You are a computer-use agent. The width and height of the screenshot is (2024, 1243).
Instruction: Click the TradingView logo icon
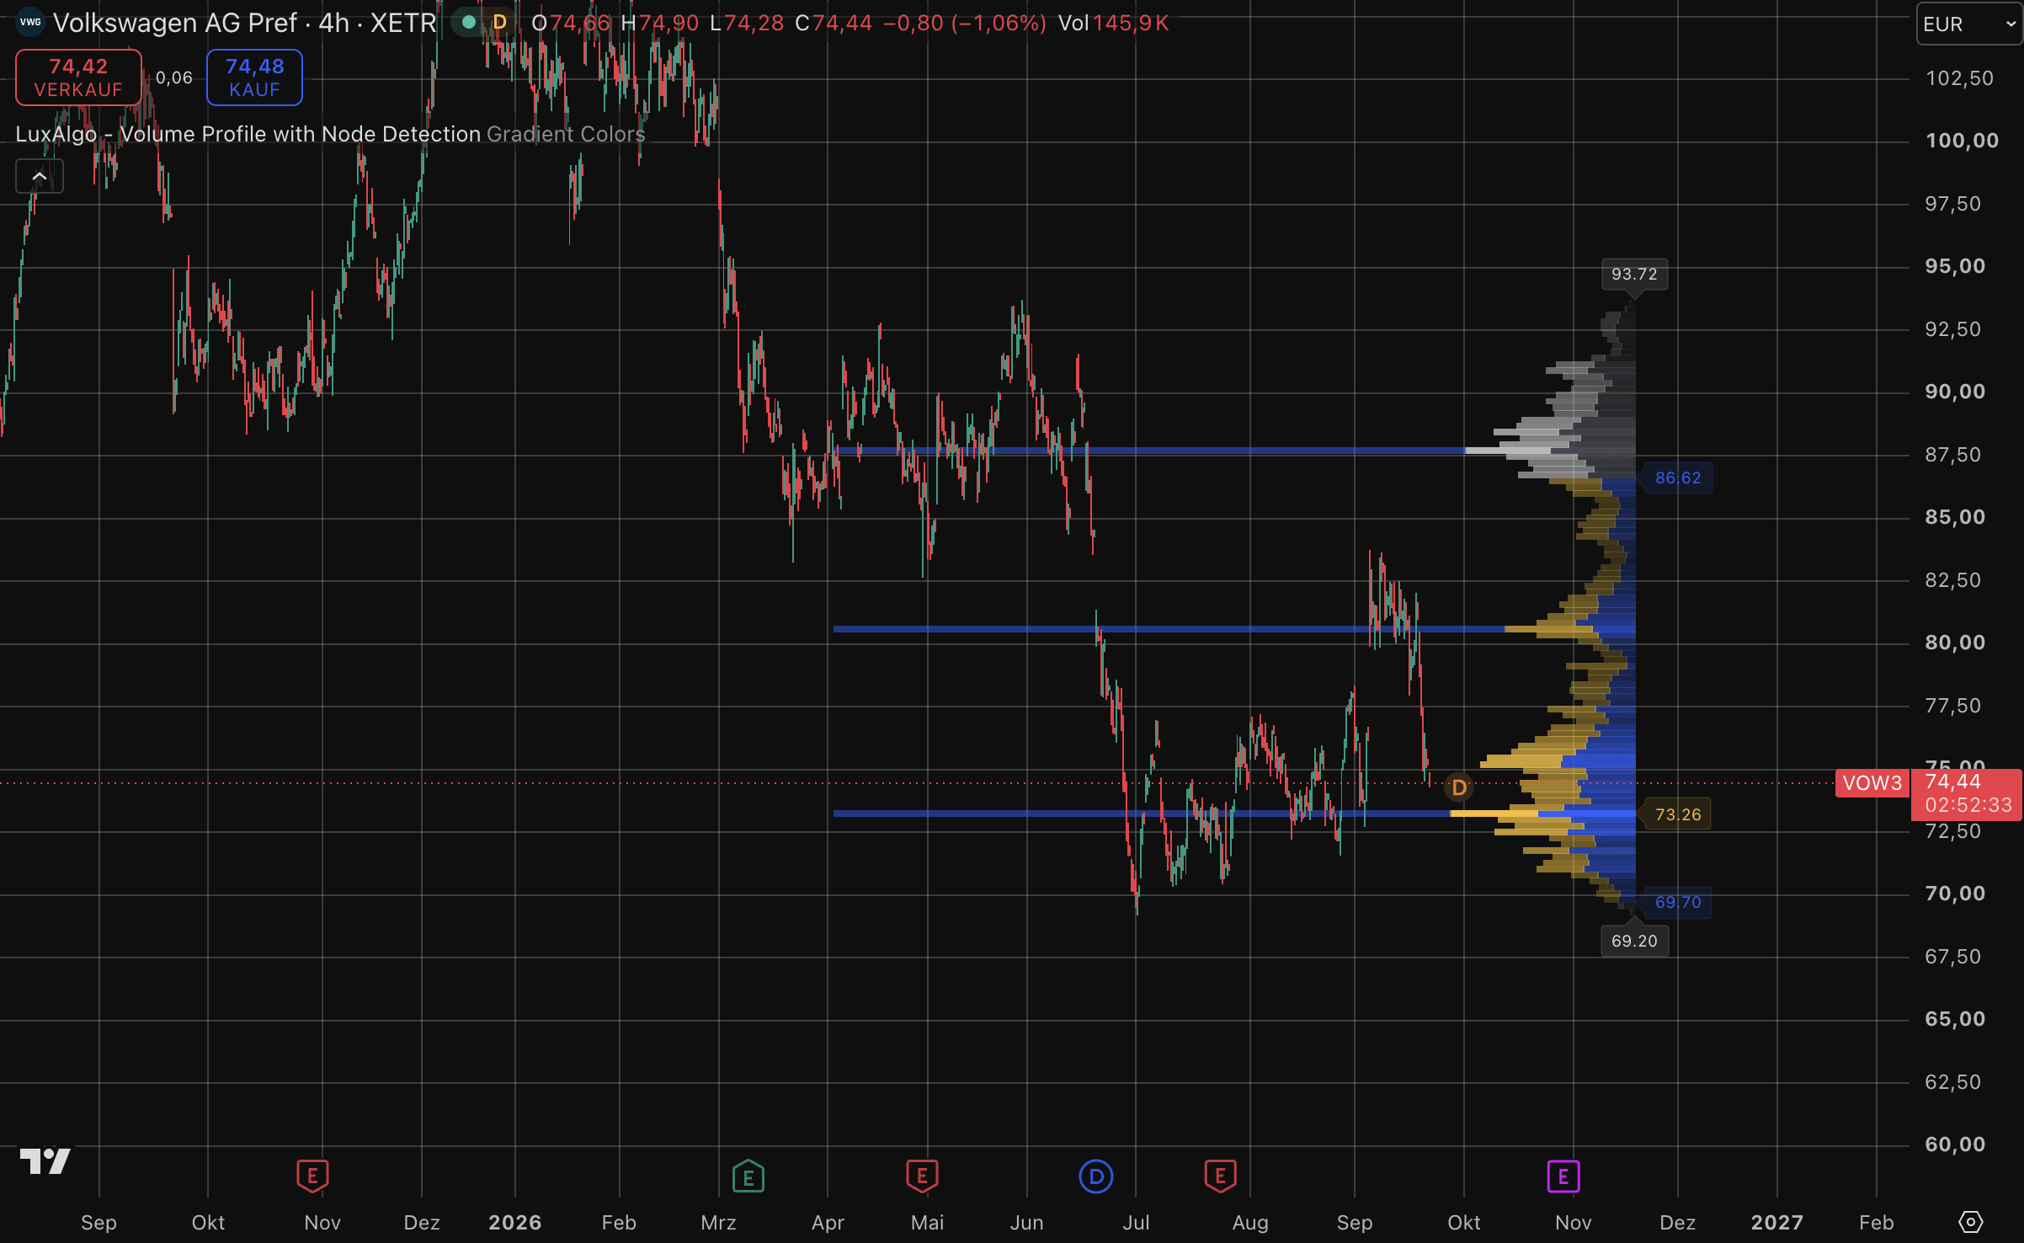pyautogui.click(x=45, y=1161)
